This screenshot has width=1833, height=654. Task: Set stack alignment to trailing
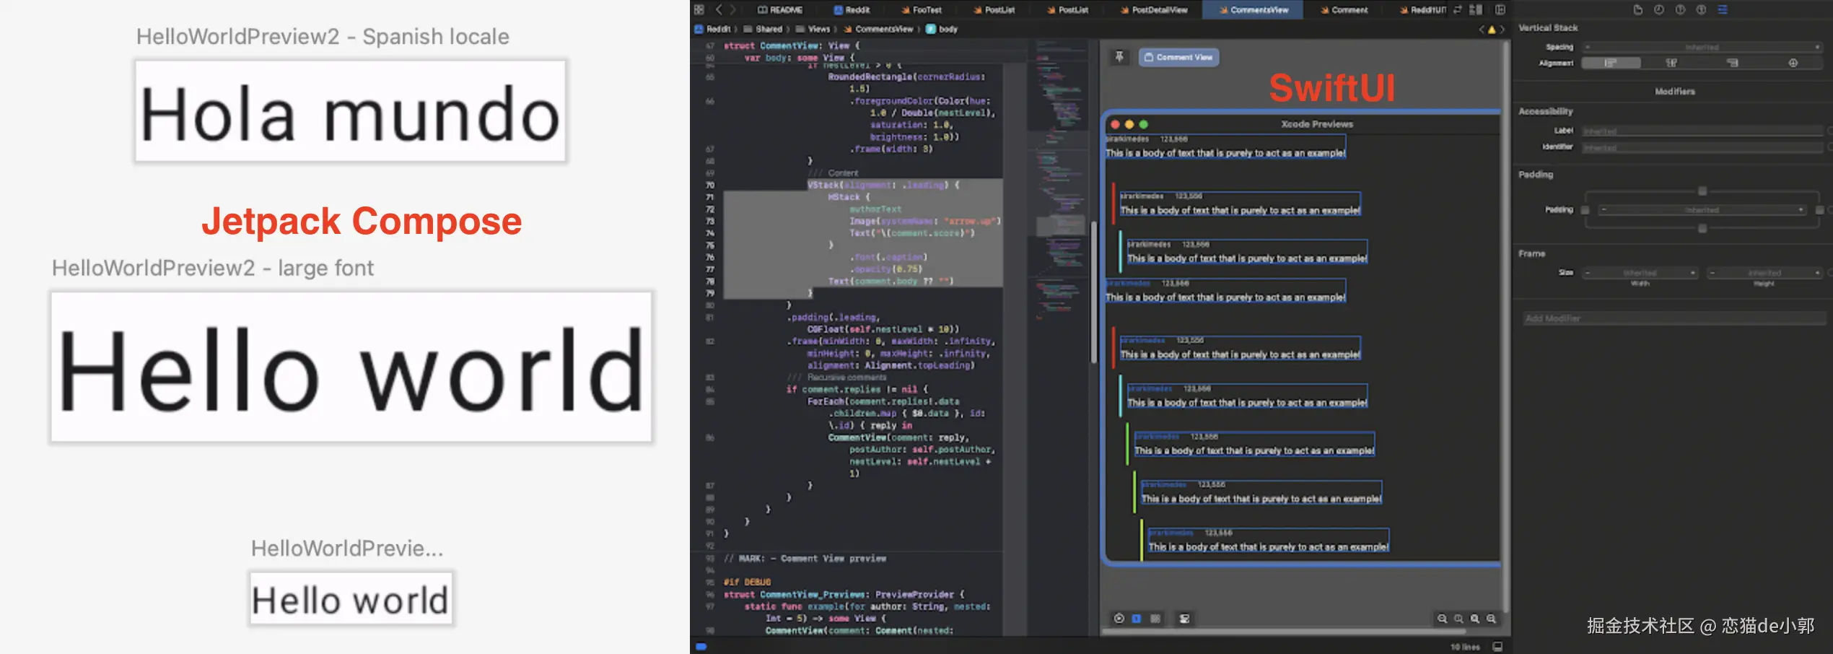[1732, 63]
